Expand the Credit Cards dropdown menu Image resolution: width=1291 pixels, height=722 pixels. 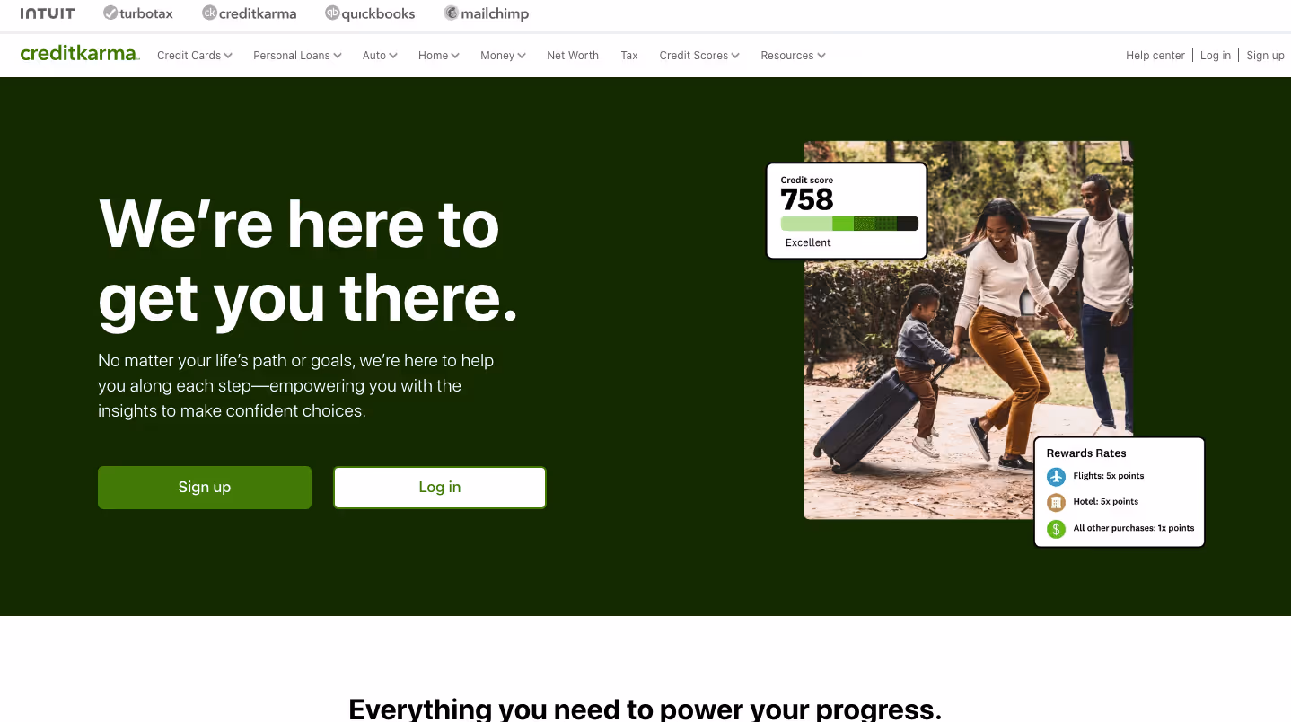[195, 56]
